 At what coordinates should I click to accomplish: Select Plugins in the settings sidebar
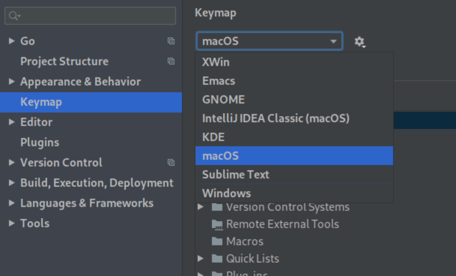pyautogui.click(x=40, y=142)
